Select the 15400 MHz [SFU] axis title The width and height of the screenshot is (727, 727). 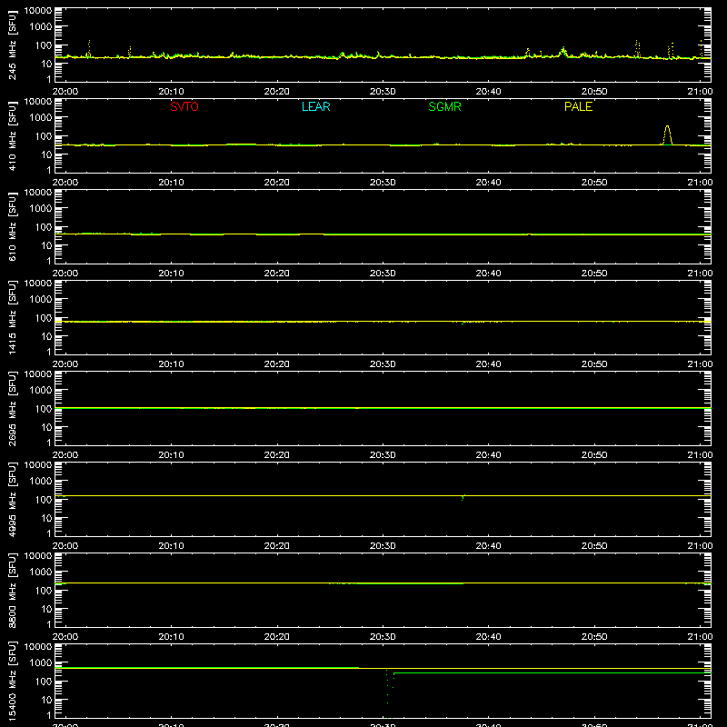12,681
